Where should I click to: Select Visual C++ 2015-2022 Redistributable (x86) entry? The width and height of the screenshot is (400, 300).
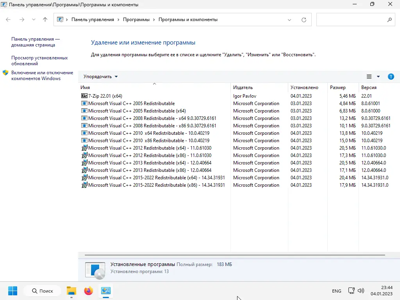239,185
